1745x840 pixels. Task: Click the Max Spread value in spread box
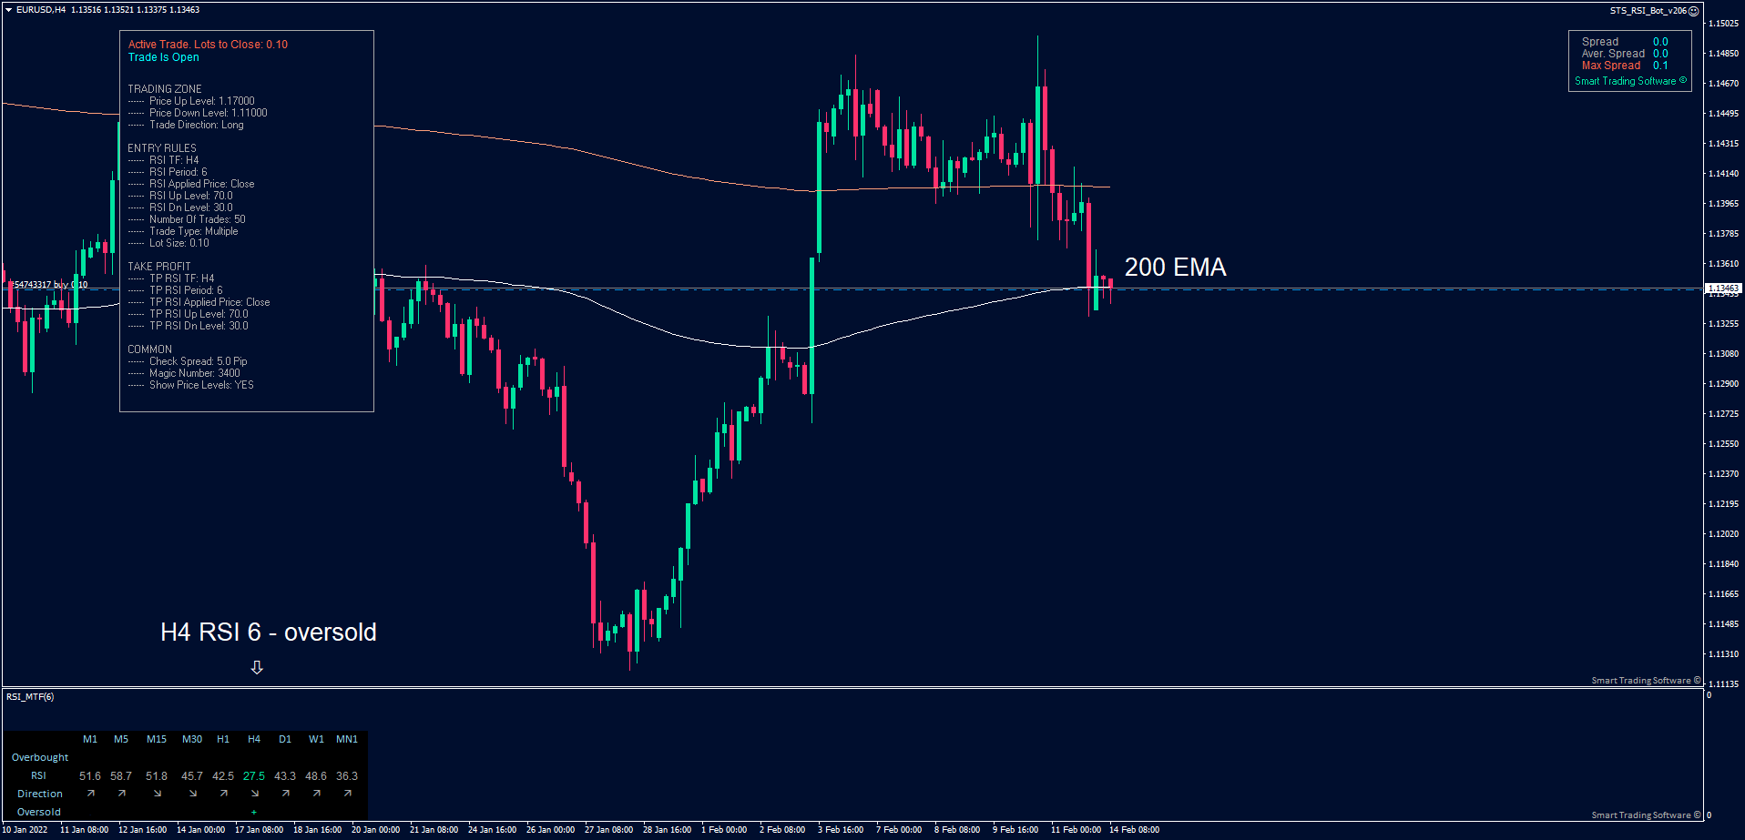[1660, 66]
